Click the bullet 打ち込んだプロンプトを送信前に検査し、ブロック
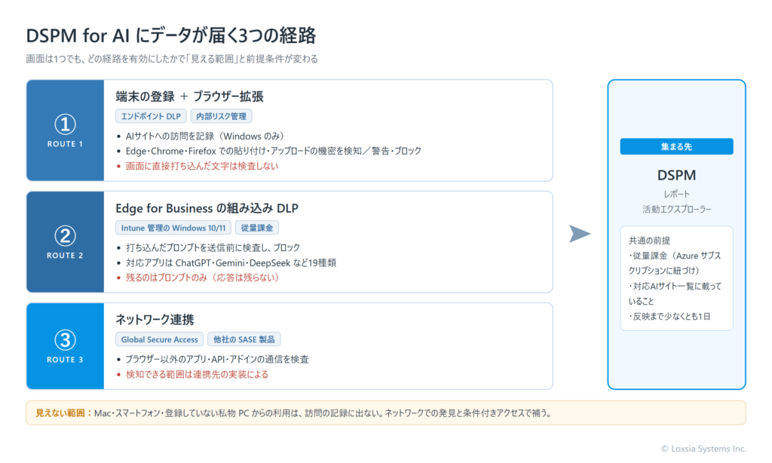This screenshot has width=772, height=463. coord(213,247)
